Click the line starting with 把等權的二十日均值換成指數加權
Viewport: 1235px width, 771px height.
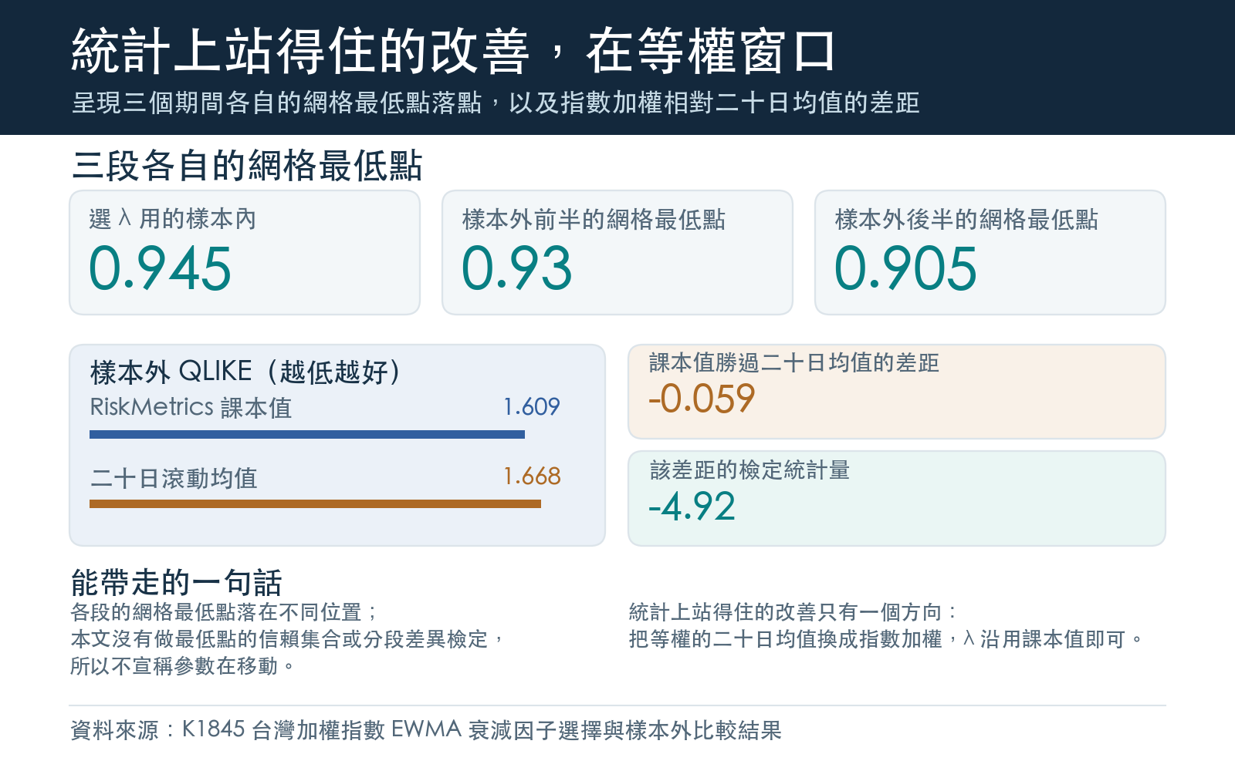(885, 639)
